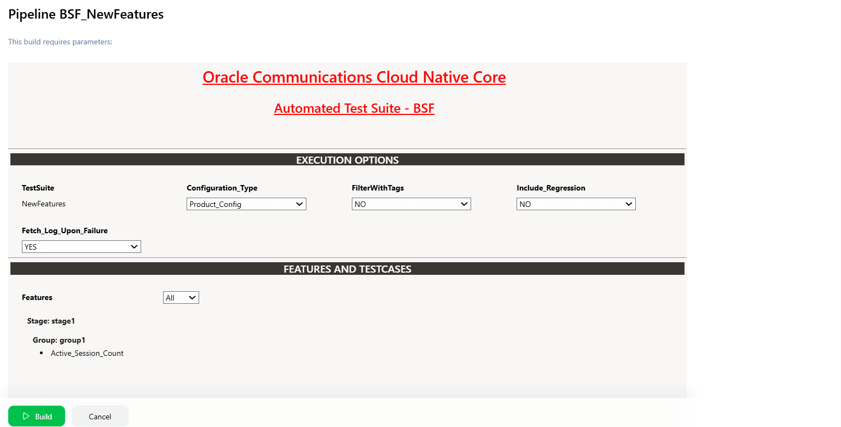Click the Stage: stage1 label

click(50, 321)
